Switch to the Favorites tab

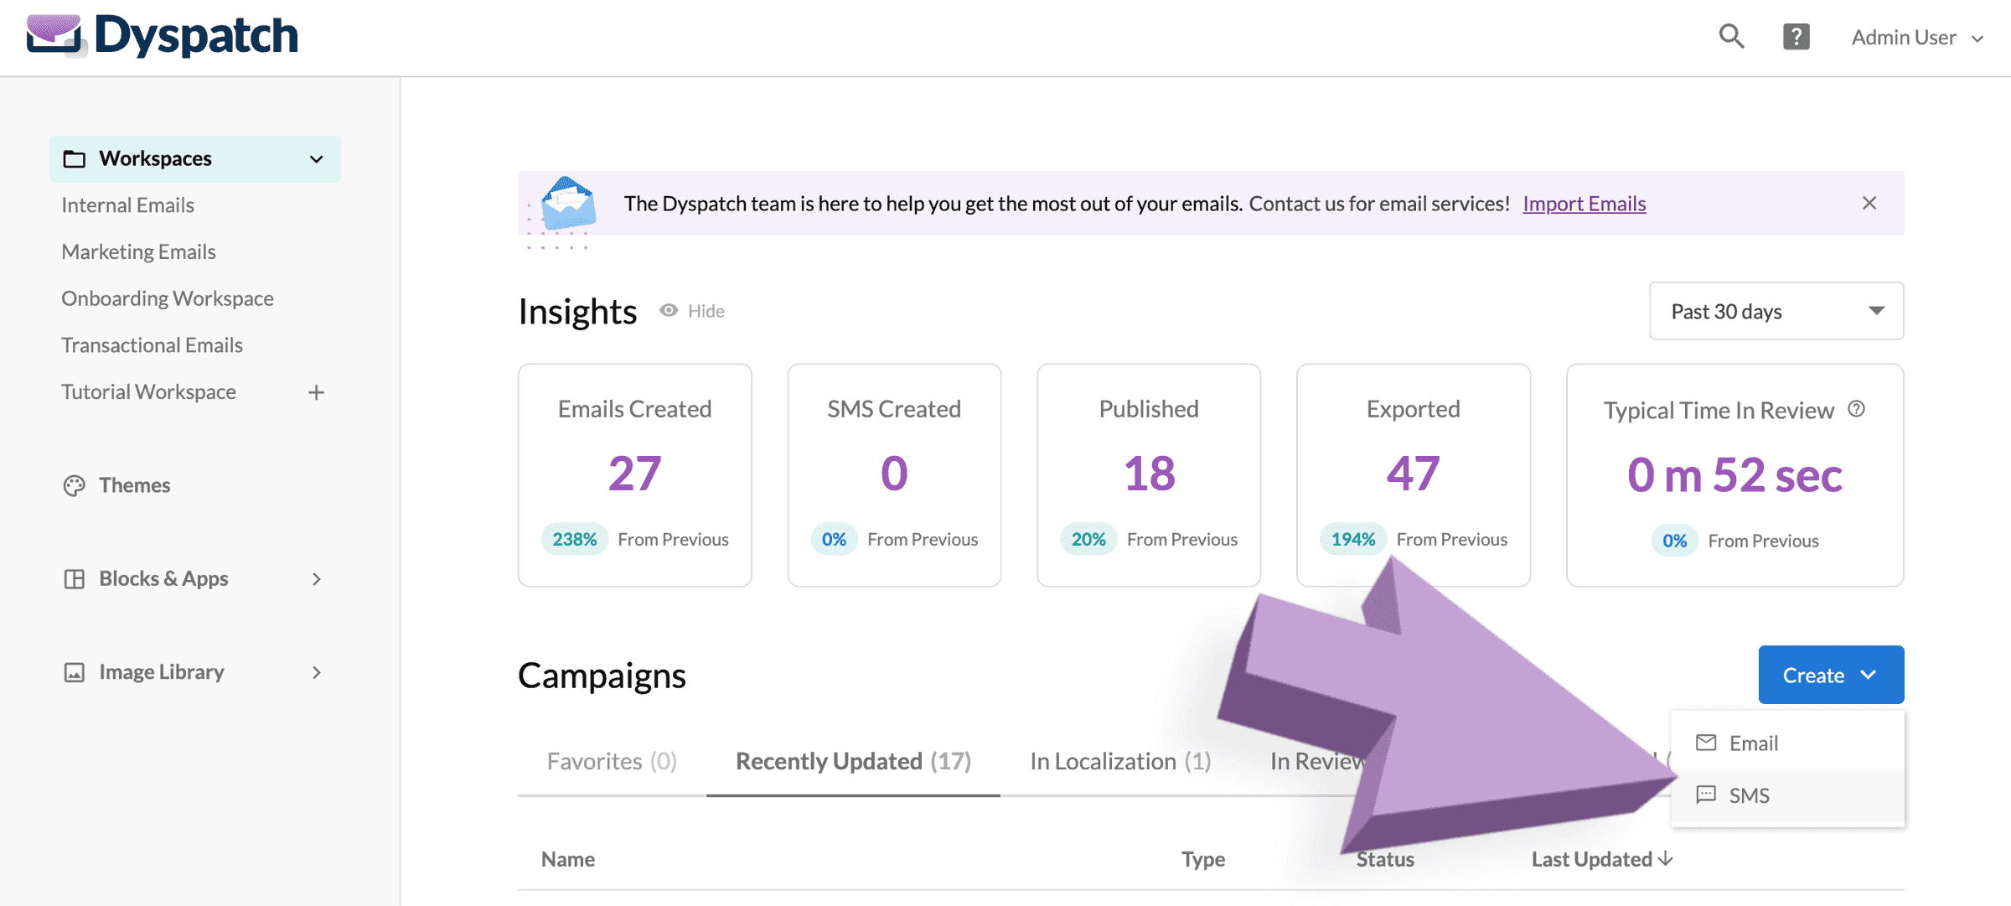612,760
